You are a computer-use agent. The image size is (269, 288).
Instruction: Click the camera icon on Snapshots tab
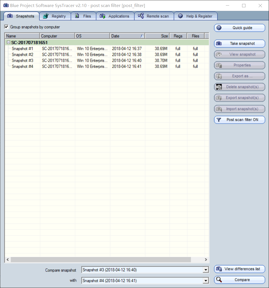click(10, 16)
